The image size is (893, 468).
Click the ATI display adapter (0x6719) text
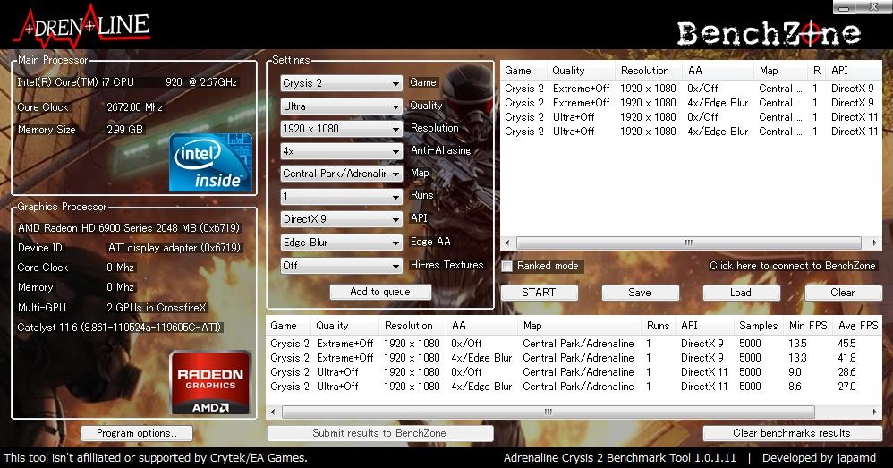pyautogui.click(x=174, y=248)
